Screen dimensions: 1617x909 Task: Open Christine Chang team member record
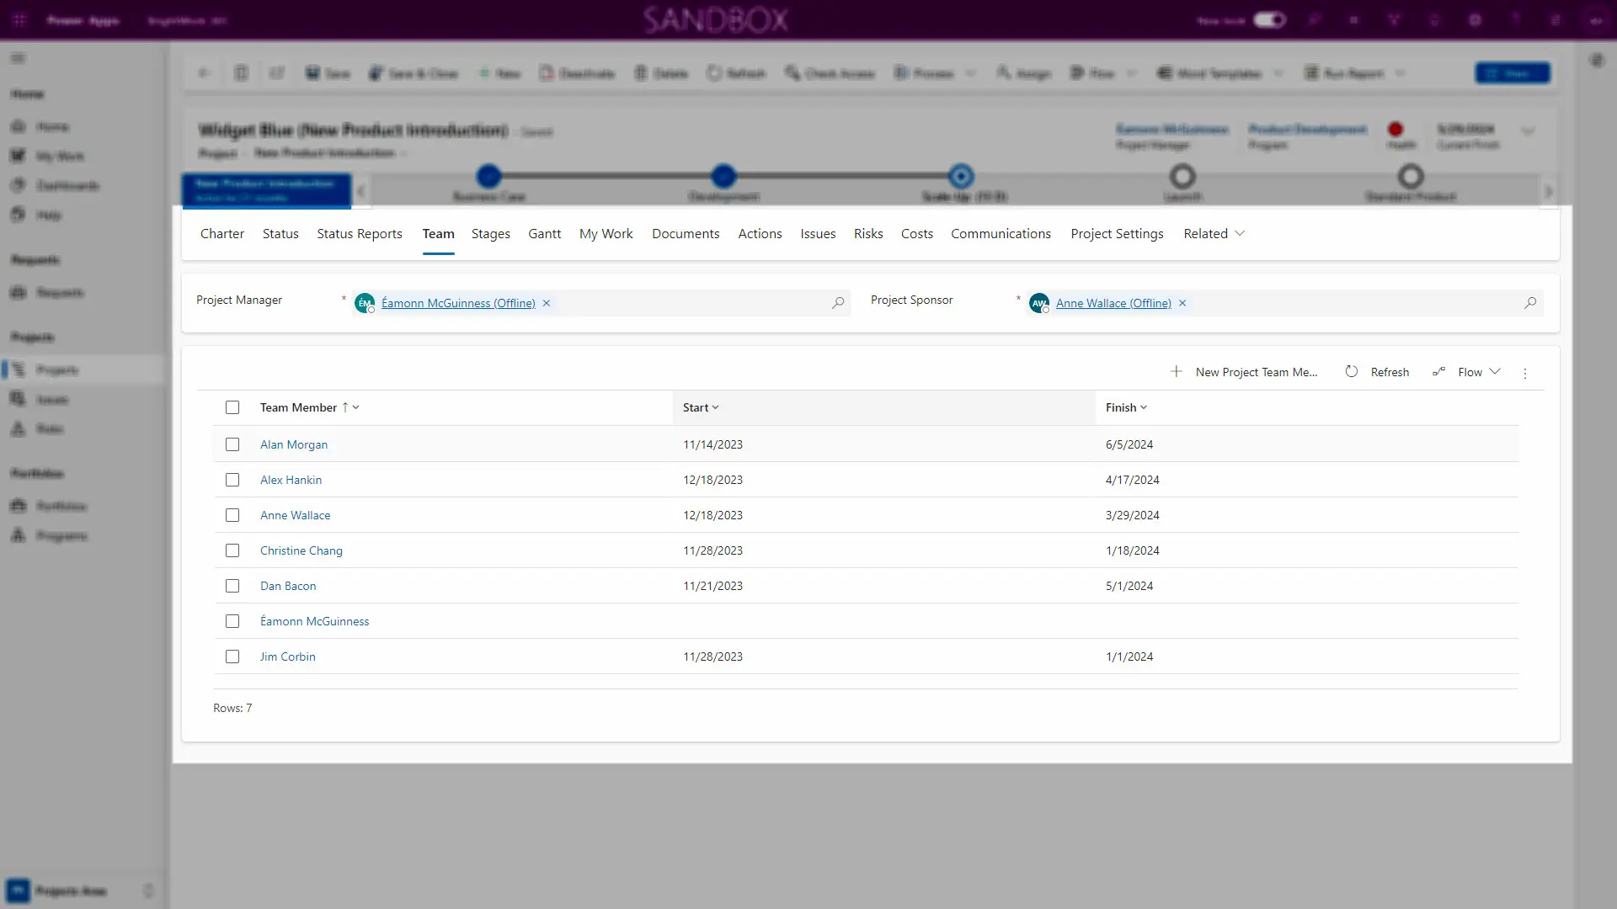pyautogui.click(x=302, y=550)
